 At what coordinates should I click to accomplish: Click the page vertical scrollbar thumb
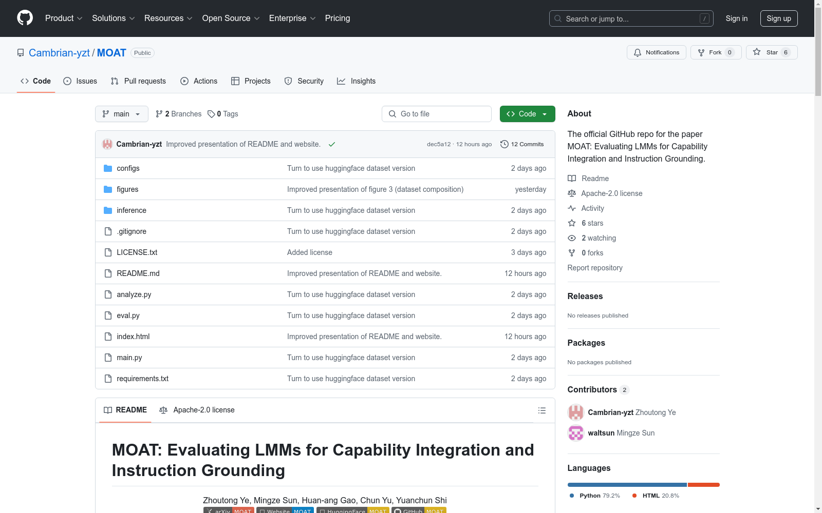[818, 51]
